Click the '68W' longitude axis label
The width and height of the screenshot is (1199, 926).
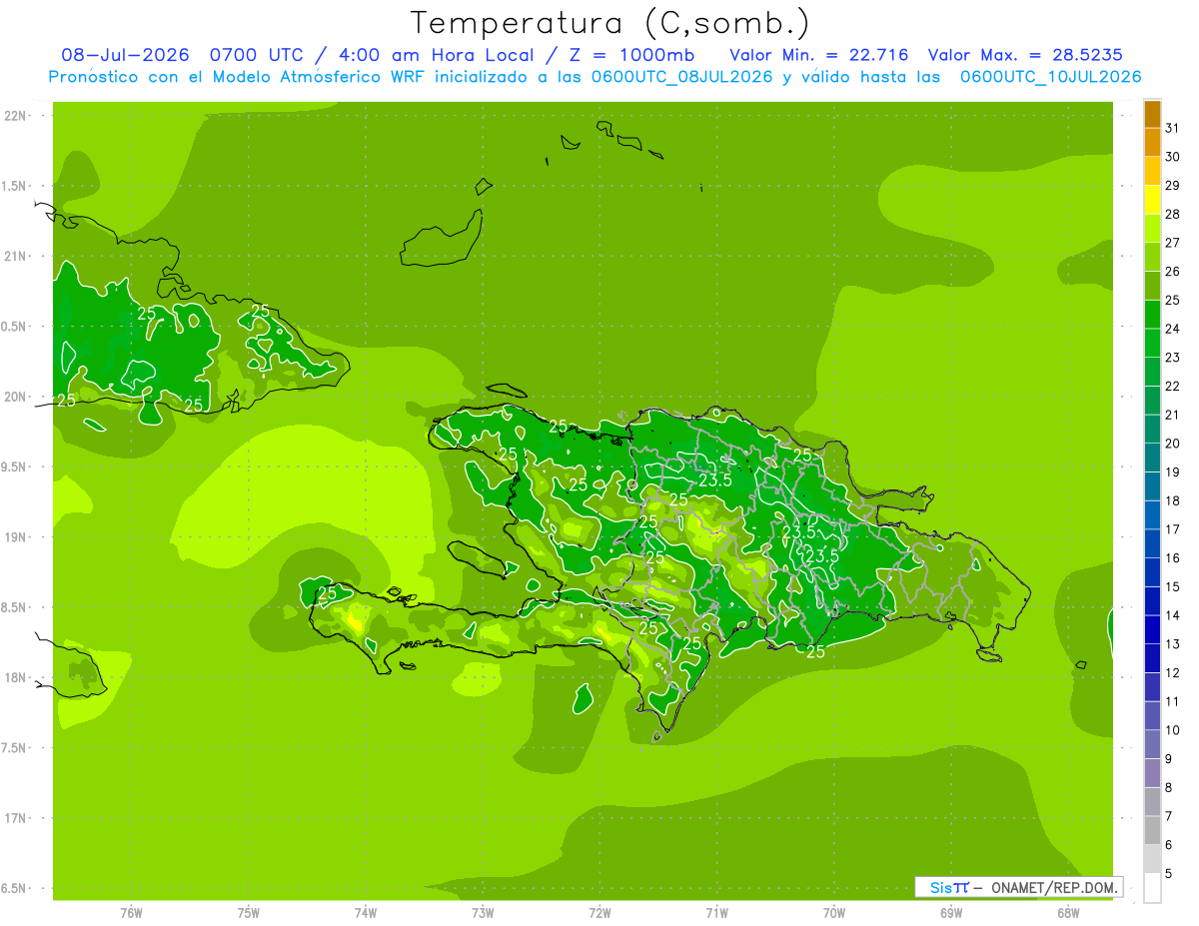(x=1068, y=913)
